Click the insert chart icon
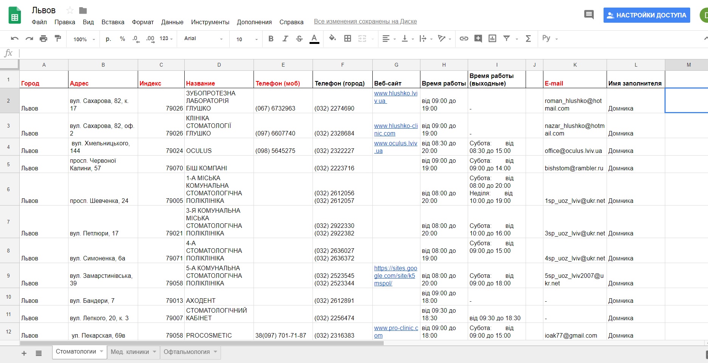The image size is (708, 363). click(492, 38)
